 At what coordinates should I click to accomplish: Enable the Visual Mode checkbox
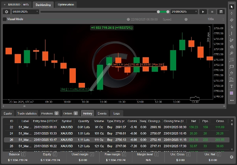(x=5, y=19)
